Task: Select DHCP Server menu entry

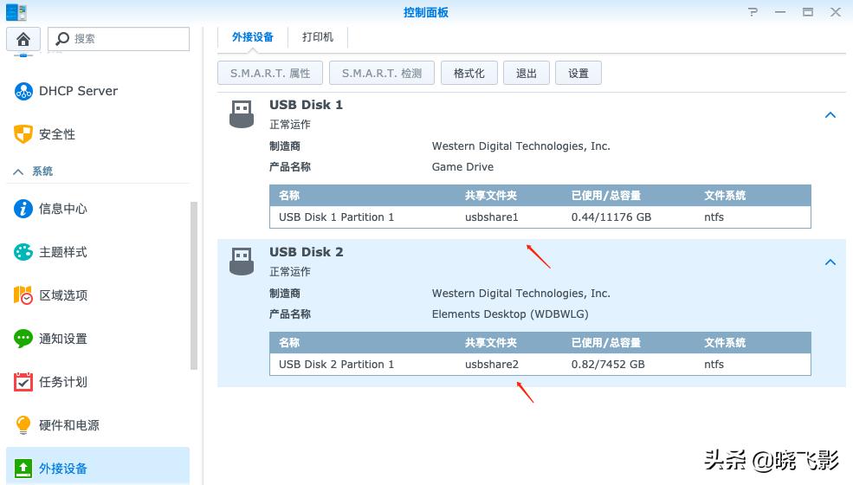Action: [98, 91]
